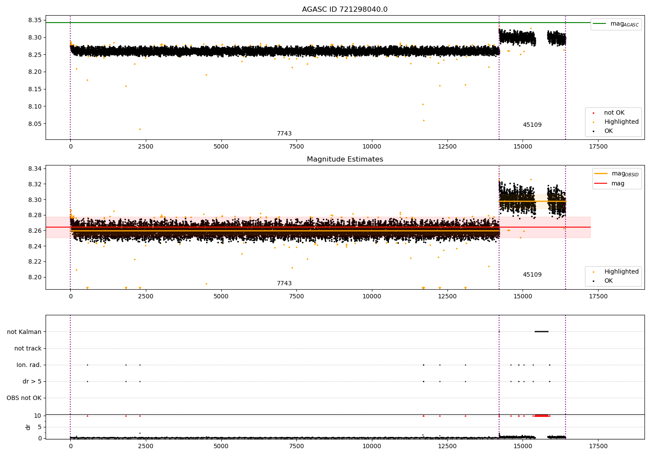The height and width of the screenshot is (456, 651).
Task: Click the 8.35 tick on top y-axis
Action: tap(34, 20)
